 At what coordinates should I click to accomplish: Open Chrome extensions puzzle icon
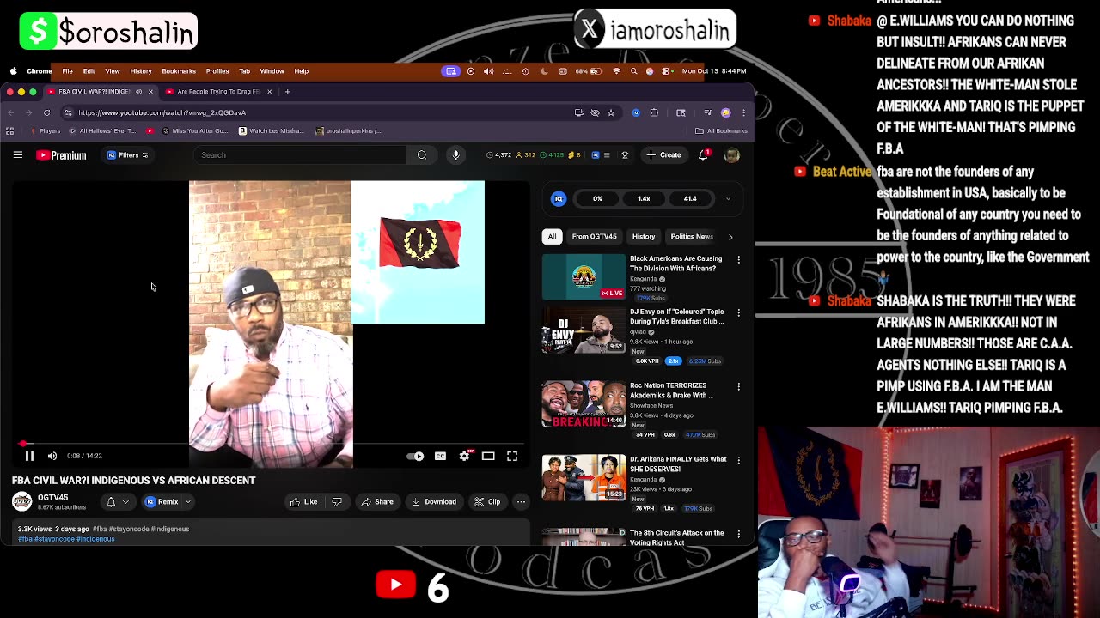[654, 112]
